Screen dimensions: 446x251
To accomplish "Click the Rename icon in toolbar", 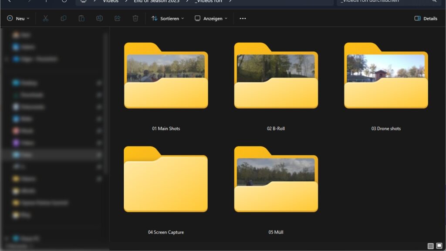I will tap(99, 18).
